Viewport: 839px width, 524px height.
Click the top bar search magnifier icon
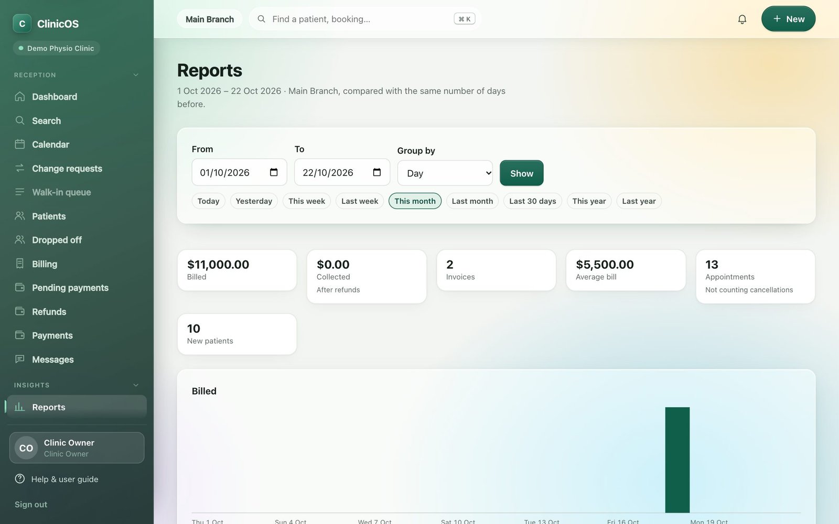pyautogui.click(x=261, y=19)
